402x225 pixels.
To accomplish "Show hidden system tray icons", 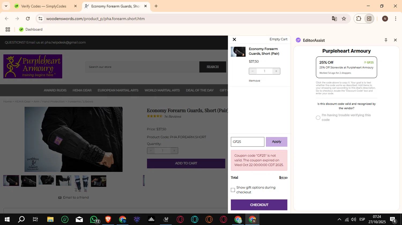I will 339,219.
